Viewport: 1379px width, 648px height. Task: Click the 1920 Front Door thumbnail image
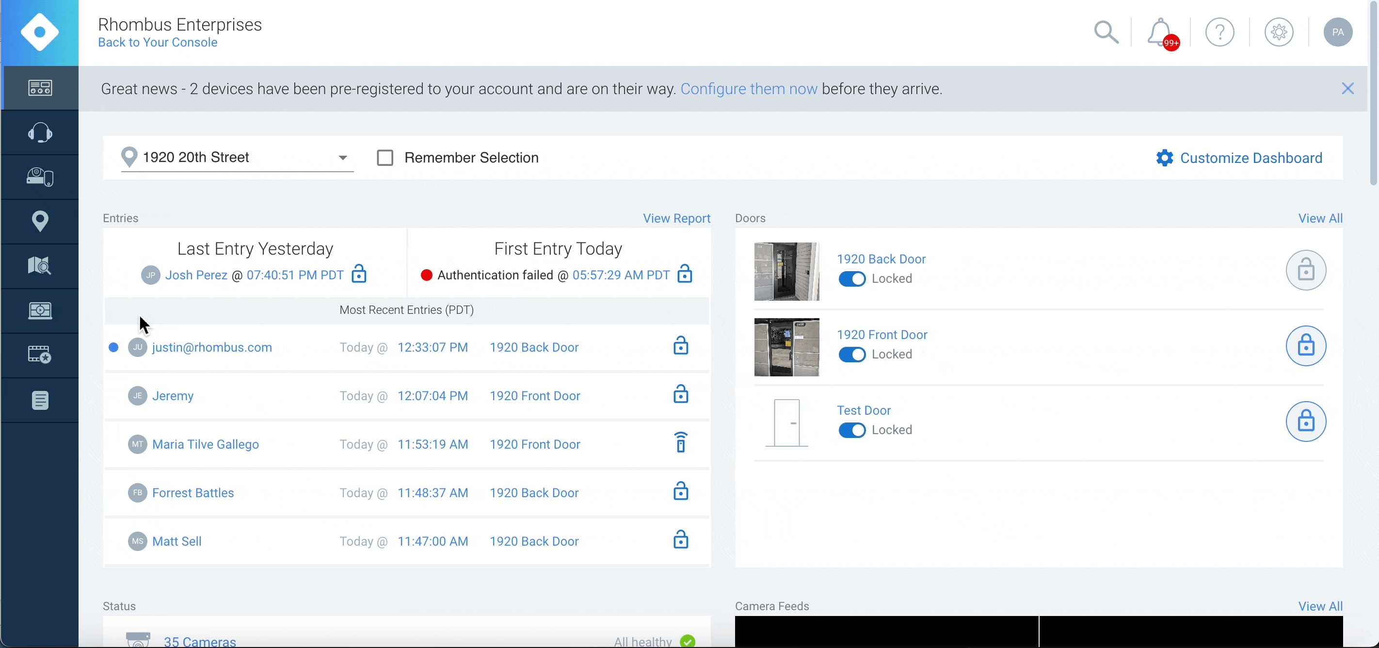(786, 346)
